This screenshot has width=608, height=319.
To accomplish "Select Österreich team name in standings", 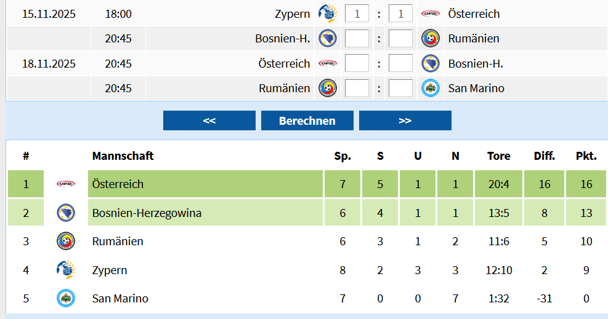I will [x=118, y=184].
